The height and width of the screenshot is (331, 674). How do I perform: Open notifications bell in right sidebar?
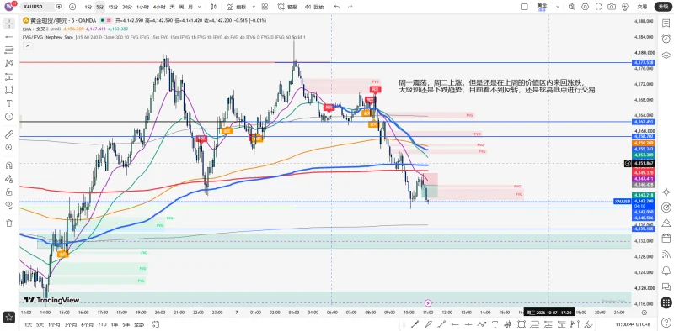pyautogui.click(x=666, y=271)
